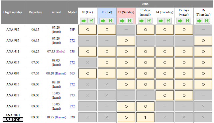Select ANA 985 772 availability on Thursday 16
Viewport: 214px width, 123px height.
pos(203,41)
